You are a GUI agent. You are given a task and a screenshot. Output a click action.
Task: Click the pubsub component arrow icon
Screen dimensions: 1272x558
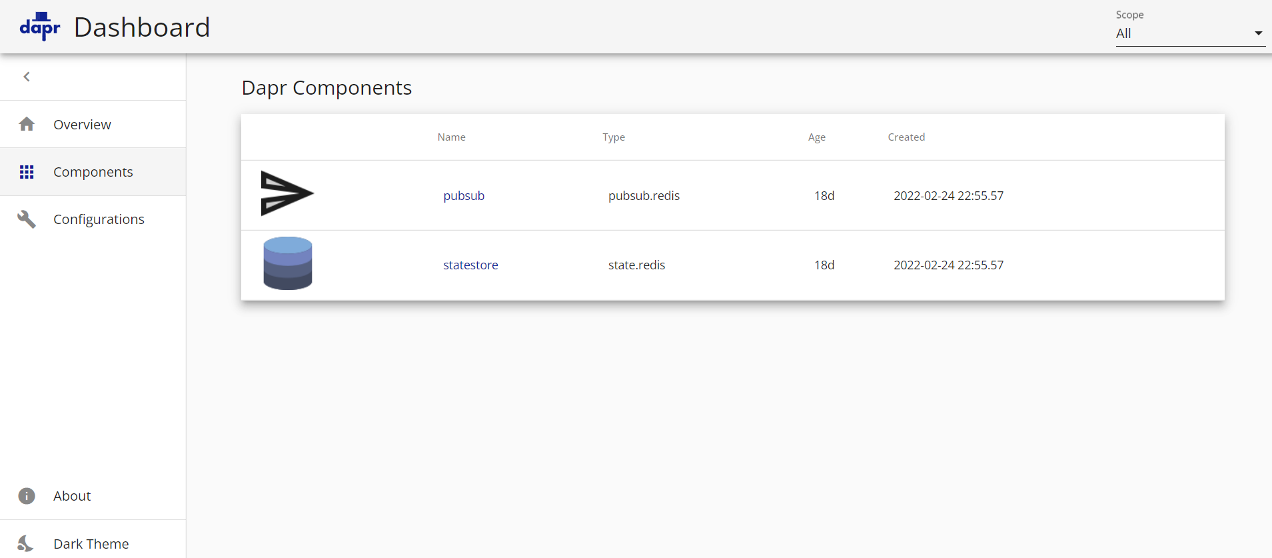pyautogui.click(x=287, y=193)
